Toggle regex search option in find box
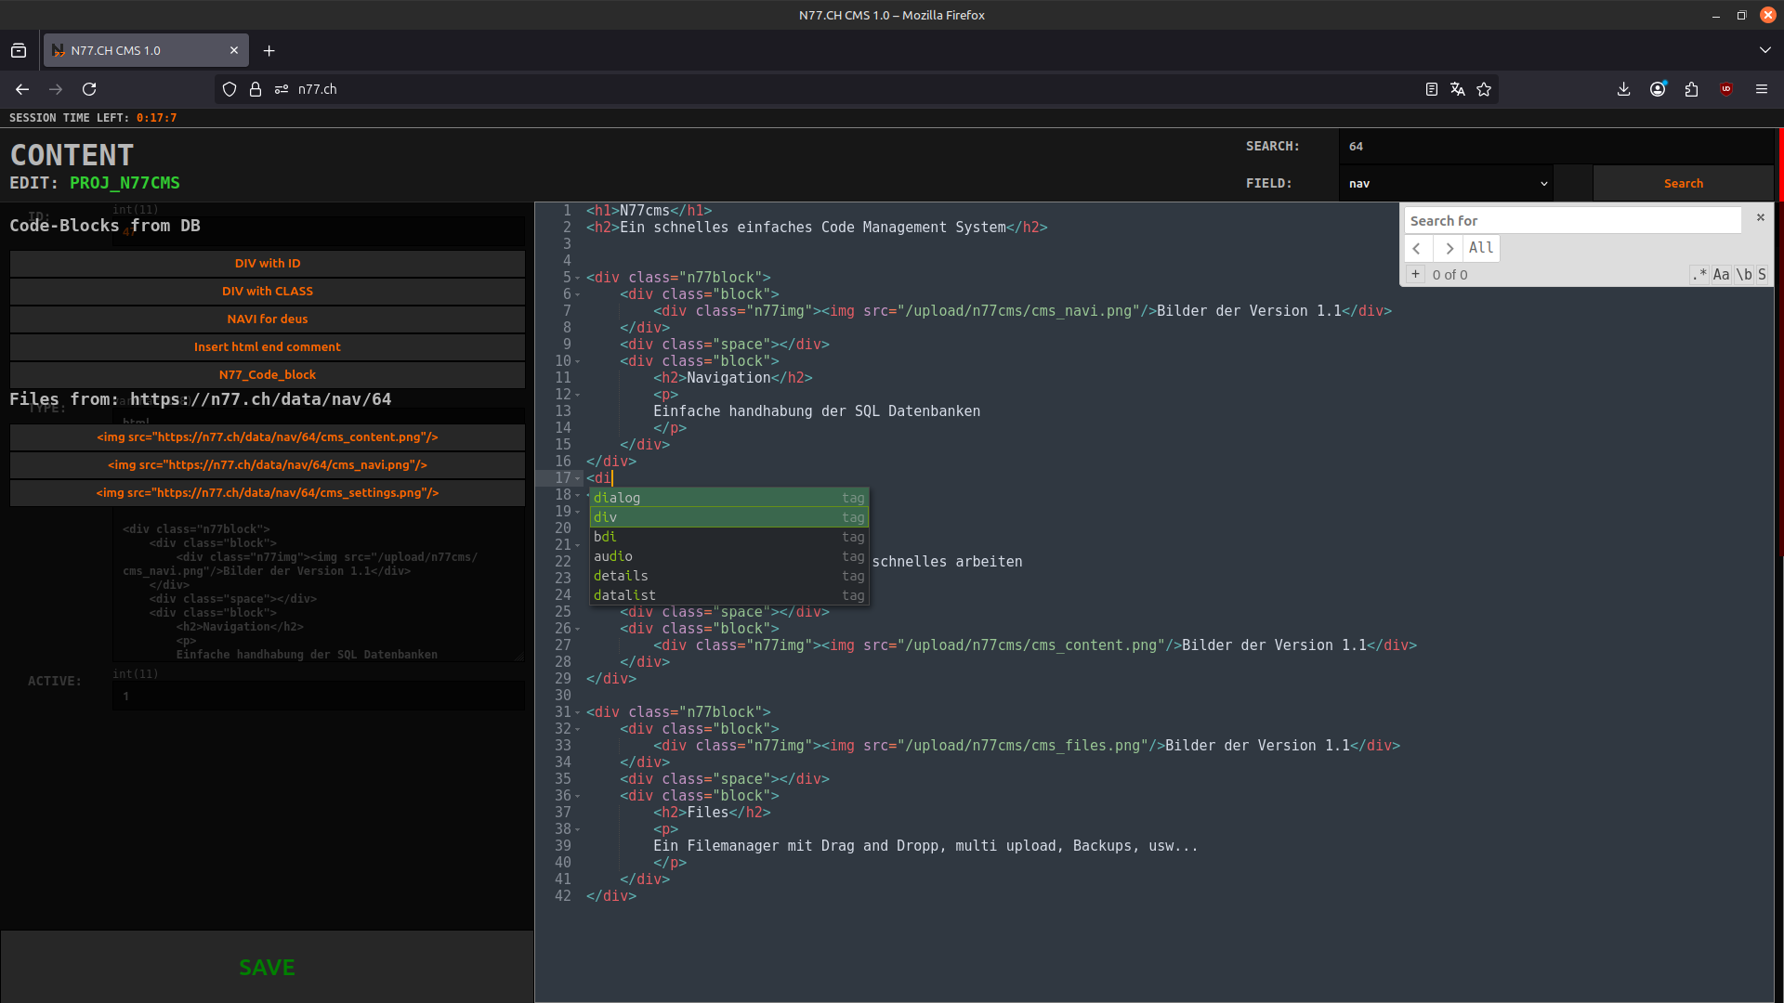This screenshot has width=1784, height=1003. pyautogui.click(x=1699, y=275)
